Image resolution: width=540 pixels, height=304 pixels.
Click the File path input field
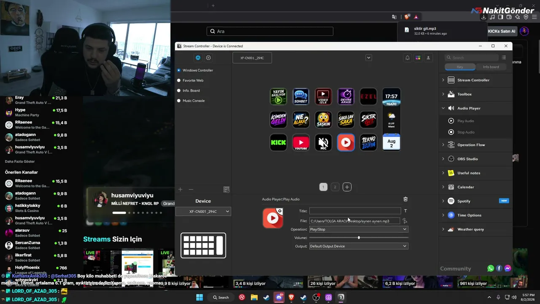(355, 221)
